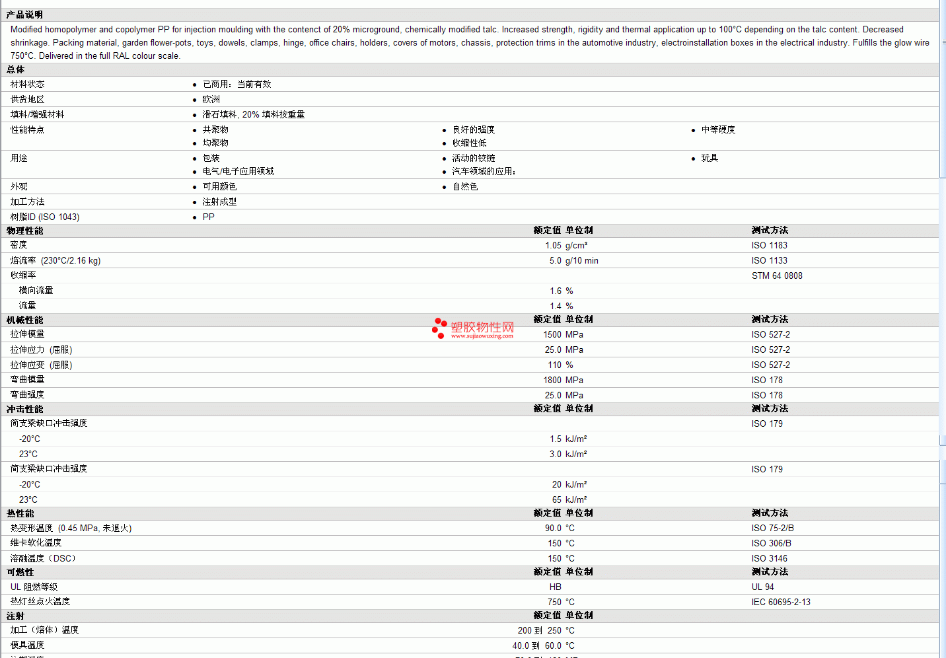
Task: Select the 可用颜色 appearance entry
Action: click(x=219, y=186)
